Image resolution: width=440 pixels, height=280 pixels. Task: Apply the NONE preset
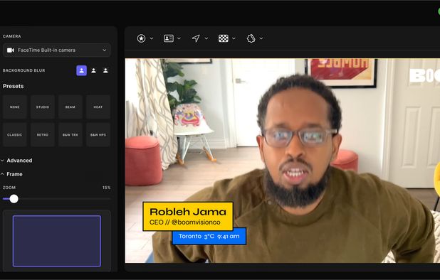[x=14, y=107]
